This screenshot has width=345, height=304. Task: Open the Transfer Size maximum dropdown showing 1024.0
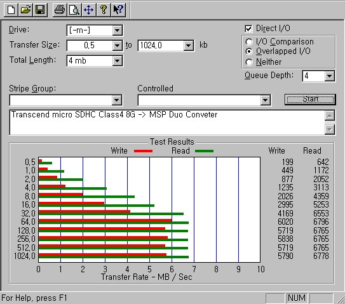pos(188,46)
